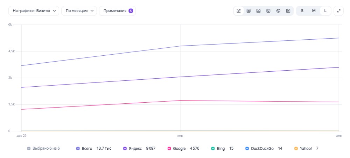Click the янв point on the chart axis

180,136
